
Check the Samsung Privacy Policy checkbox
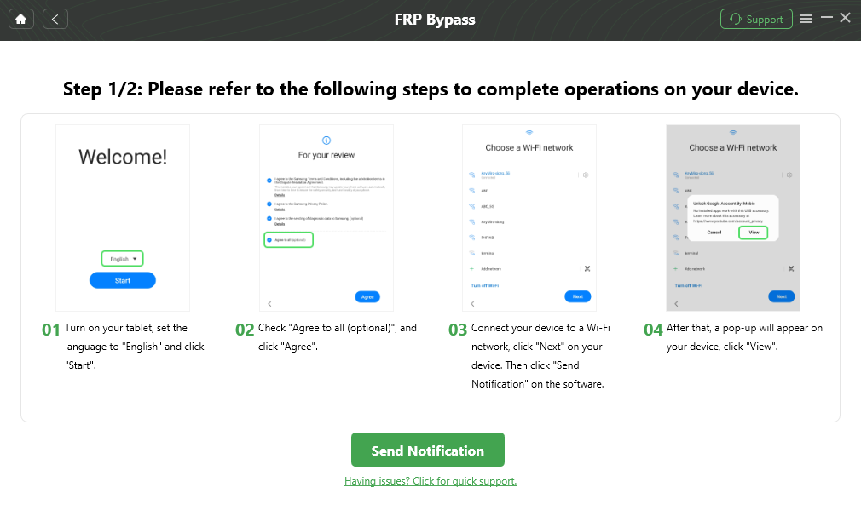[268, 204]
